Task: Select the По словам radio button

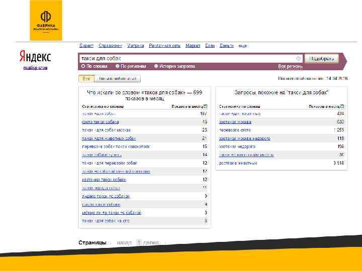Action: (x=83, y=66)
